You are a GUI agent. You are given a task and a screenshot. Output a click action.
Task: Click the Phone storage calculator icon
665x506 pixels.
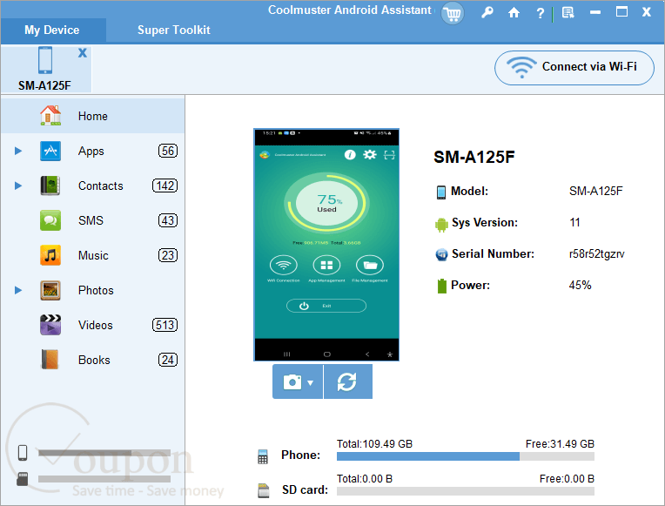(x=263, y=456)
